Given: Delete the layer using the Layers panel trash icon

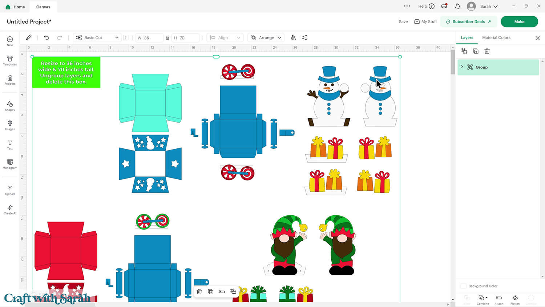Looking at the screenshot, I should [x=487, y=51].
